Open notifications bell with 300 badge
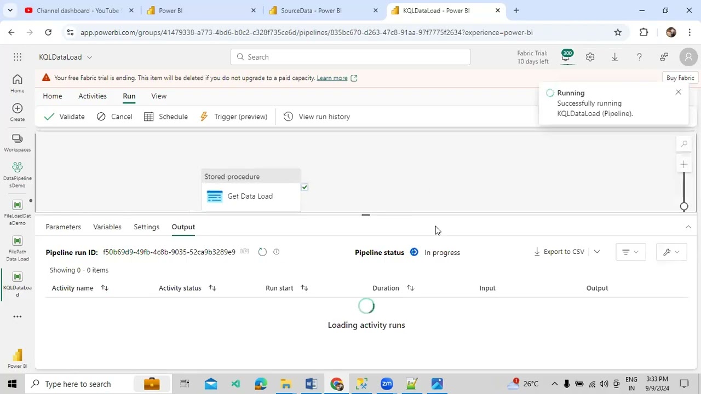Viewport: 701px width, 394px height. [x=566, y=56]
